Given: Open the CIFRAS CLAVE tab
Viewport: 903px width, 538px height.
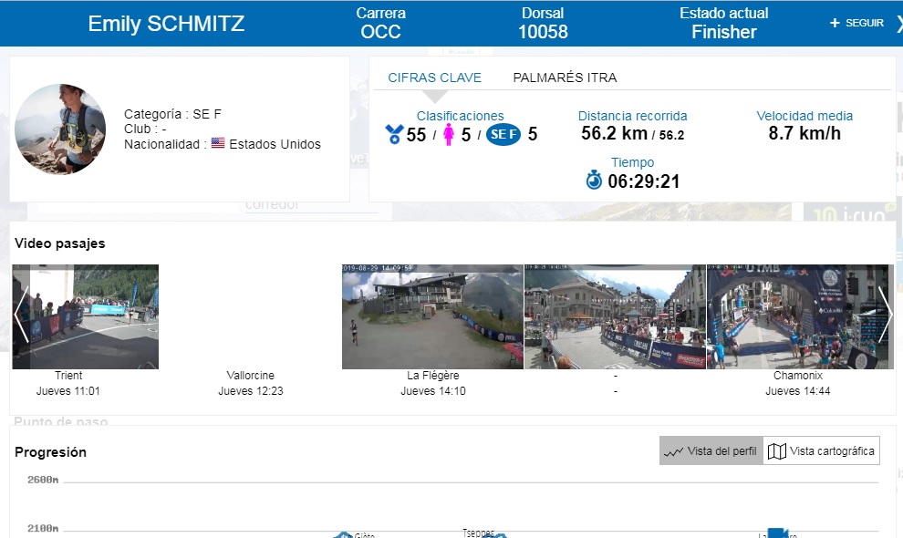Looking at the screenshot, I should [x=434, y=78].
